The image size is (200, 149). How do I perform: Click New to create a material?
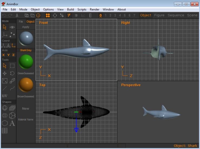(26, 109)
